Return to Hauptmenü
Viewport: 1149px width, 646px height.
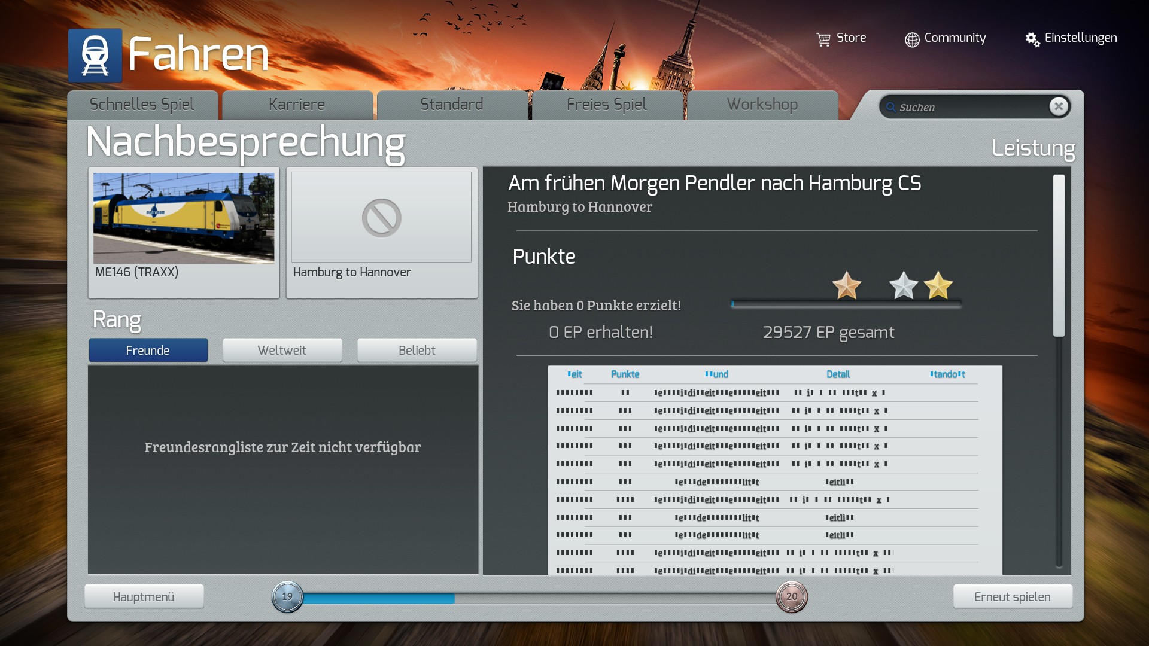[144, 596]
